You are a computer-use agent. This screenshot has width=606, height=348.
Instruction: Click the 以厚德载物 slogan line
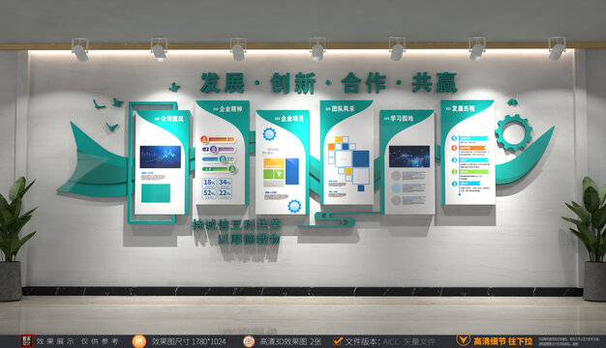[249, 239]
